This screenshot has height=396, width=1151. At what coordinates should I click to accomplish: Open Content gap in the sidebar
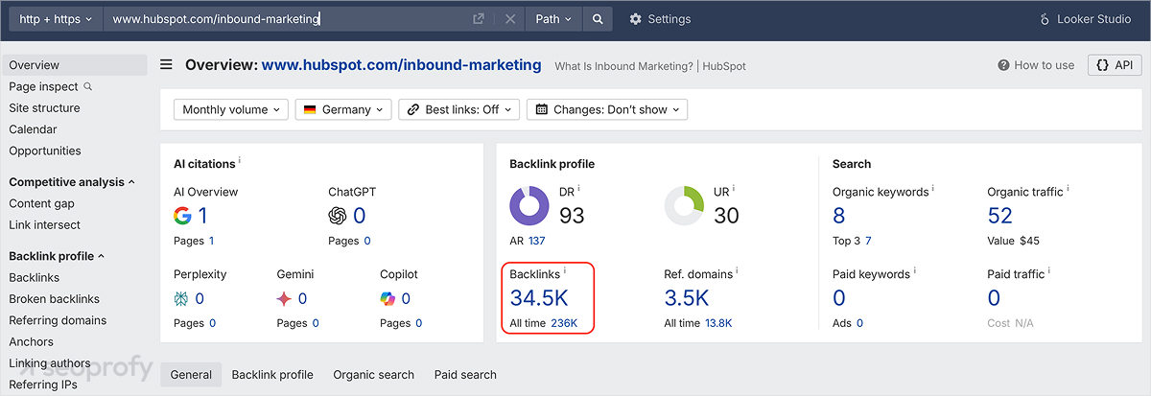click(x=41, y=203)
